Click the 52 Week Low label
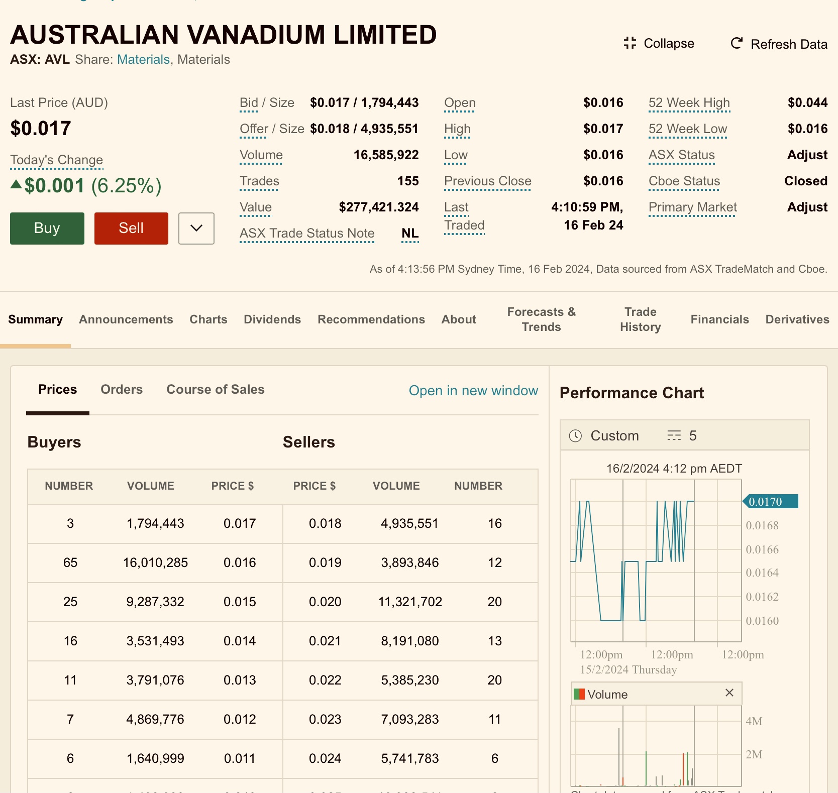The width and height of the screenshot is (838, 793). [688, 129]
